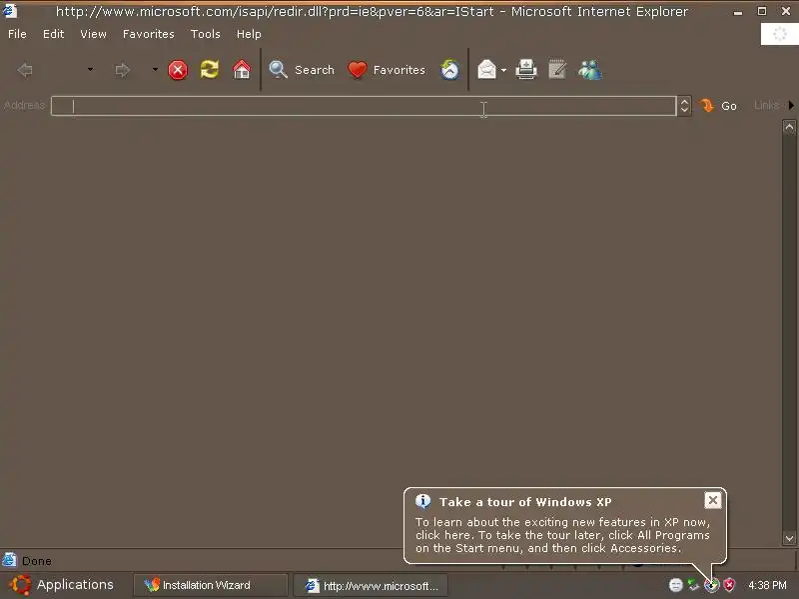Click the Search magnifier button

(302, 70)
